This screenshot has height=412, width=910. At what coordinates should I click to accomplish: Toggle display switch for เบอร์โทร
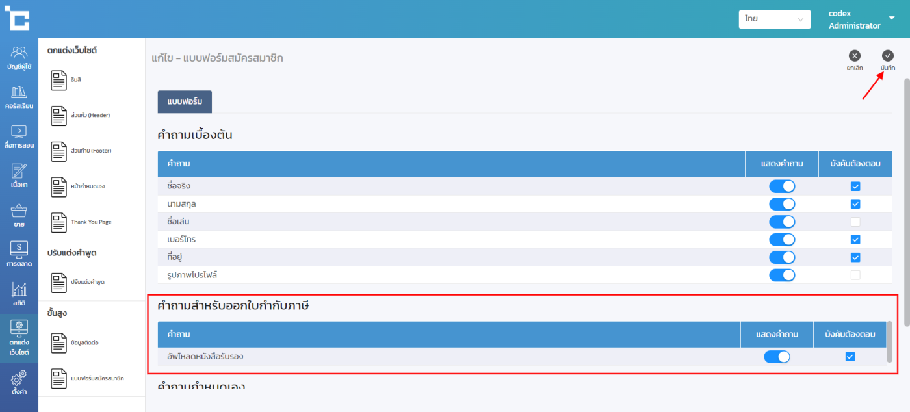pos(781,240)
